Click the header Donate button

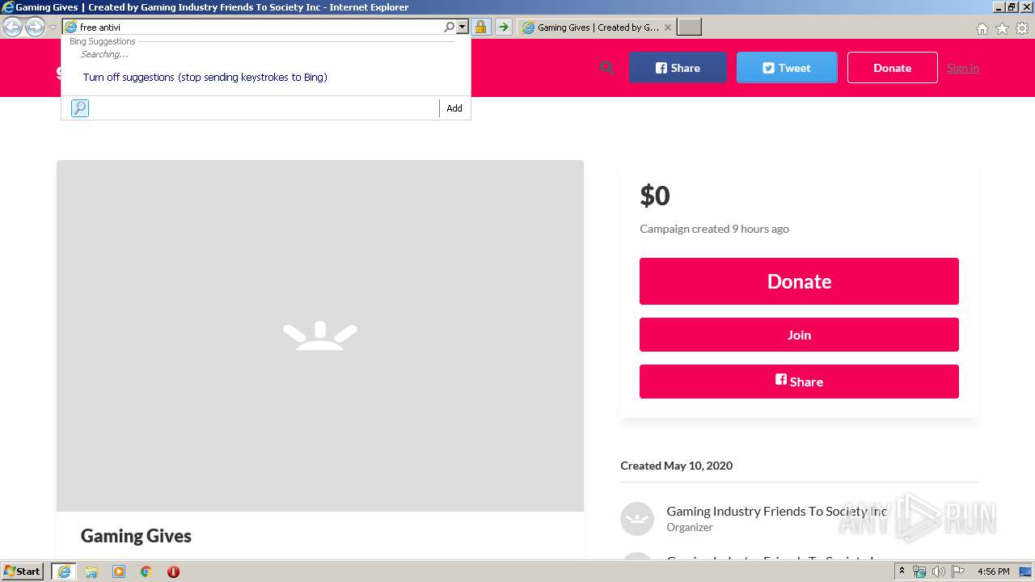[x=892, y=68]
